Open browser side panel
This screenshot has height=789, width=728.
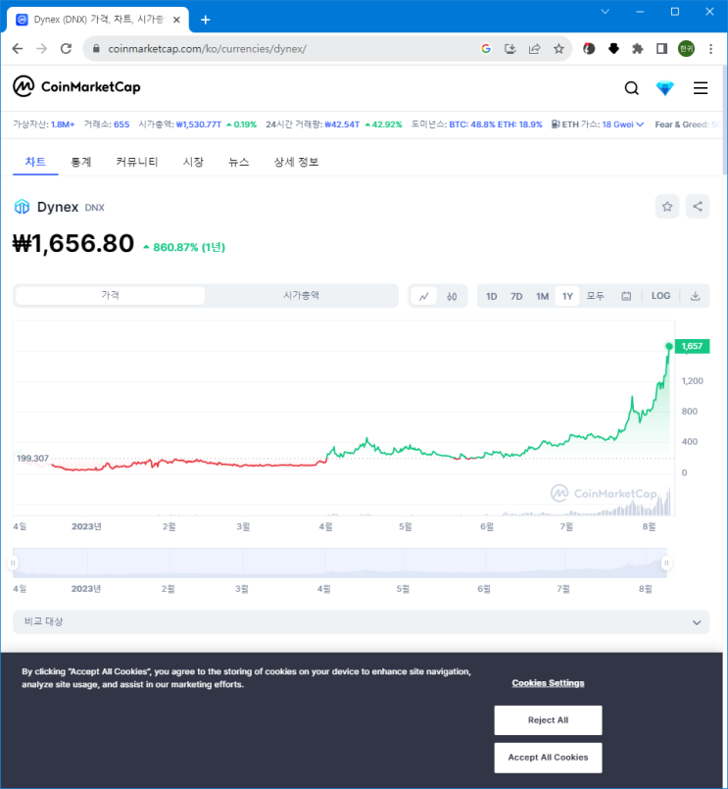coord(661,49)
